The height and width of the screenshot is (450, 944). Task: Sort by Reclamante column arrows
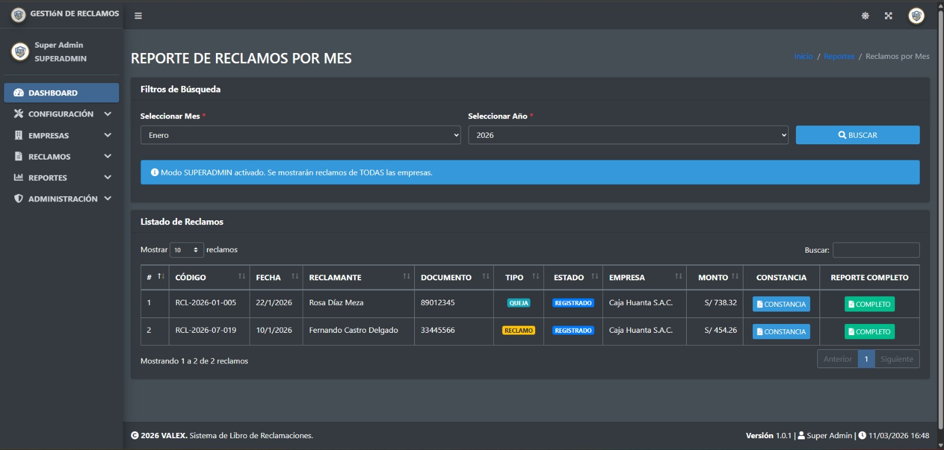(x=407, y=276)
